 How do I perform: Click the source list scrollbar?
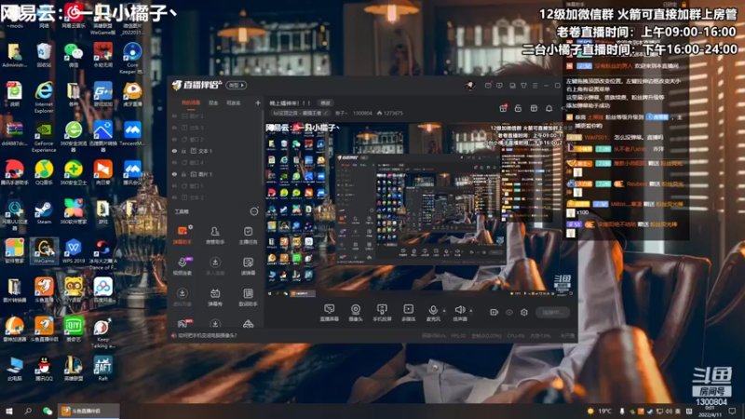pos(262,147)
